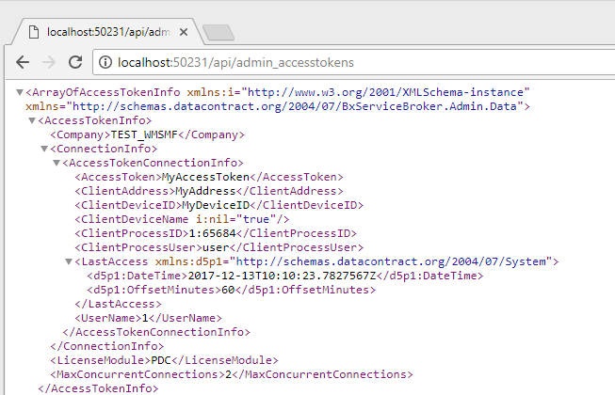615x395 pixels.
Task: Click the PDC LicenseModule value
Action: (162, 360)
